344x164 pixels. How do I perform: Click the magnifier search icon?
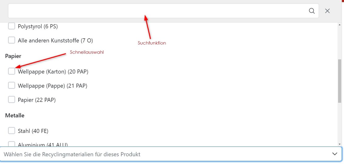click(x=312, y=11)
